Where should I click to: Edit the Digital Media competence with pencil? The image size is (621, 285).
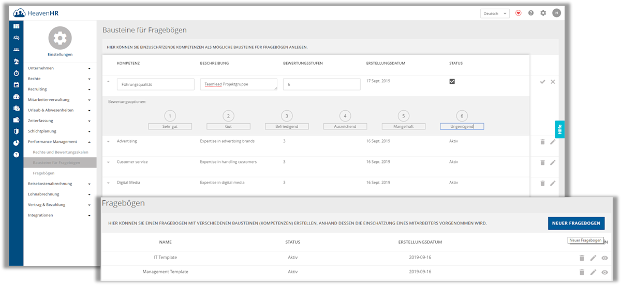pos(553,183)
